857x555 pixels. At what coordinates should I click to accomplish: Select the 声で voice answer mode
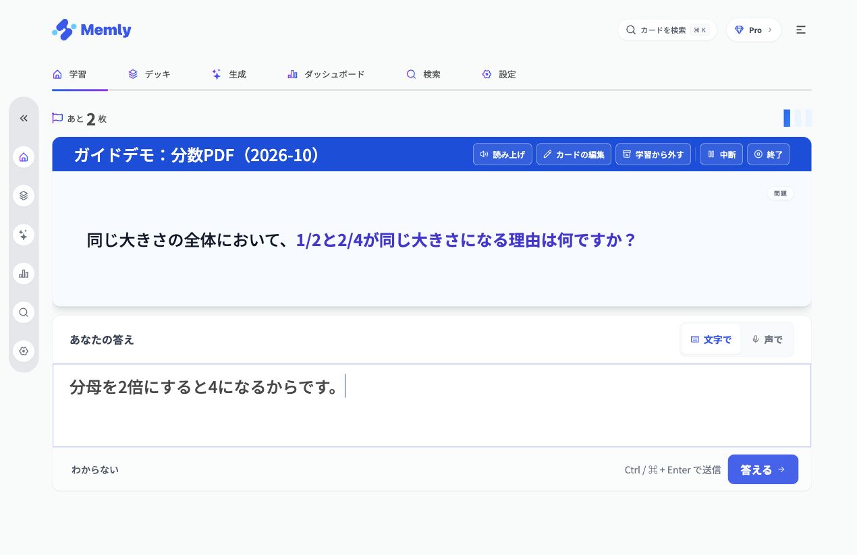point(767,339)
